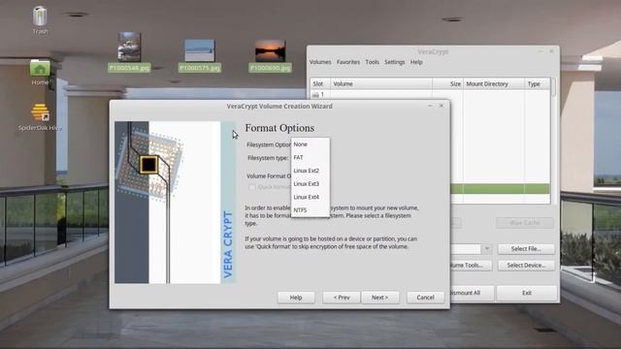Minimize the Volume Creation Wizard window

[x=430, y=106]
